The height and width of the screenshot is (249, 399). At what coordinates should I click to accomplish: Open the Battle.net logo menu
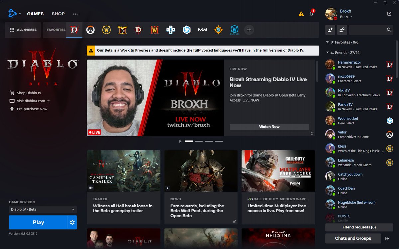[12, 14]
